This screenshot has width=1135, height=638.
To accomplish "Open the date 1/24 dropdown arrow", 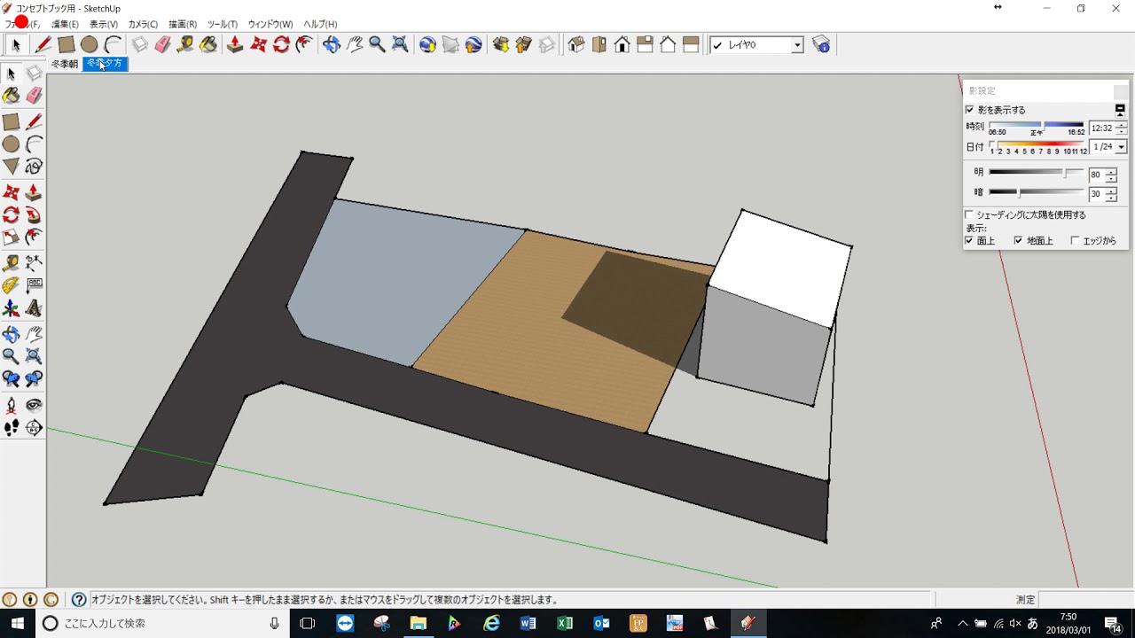I will point(1122,147).
